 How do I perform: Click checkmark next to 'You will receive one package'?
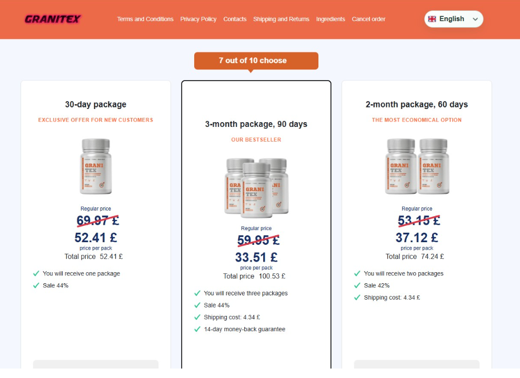tap(36, 274)
